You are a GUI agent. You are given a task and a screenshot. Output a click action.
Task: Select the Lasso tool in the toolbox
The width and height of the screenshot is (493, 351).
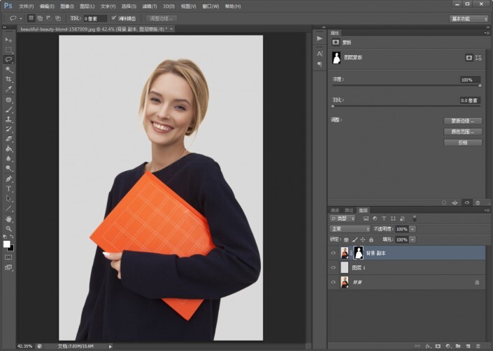click(x=9, y=60)
